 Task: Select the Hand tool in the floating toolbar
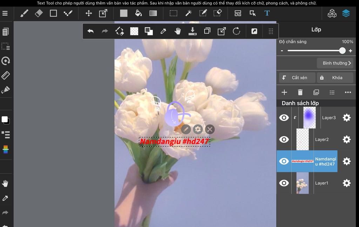[178, 31]
